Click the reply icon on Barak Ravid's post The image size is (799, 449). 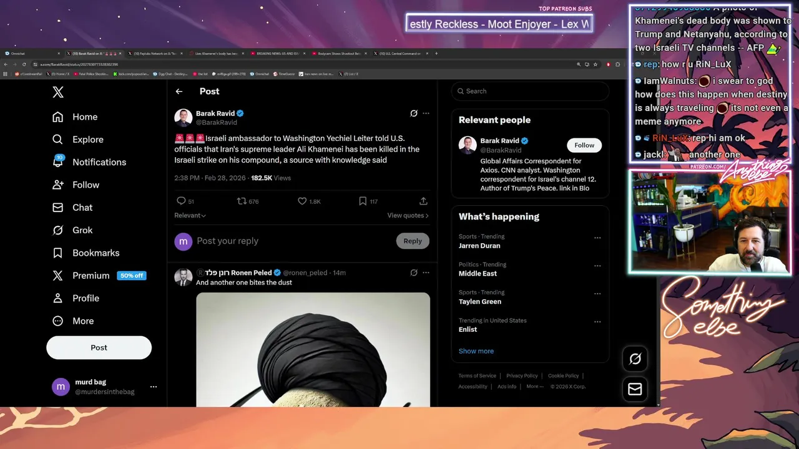181,201
